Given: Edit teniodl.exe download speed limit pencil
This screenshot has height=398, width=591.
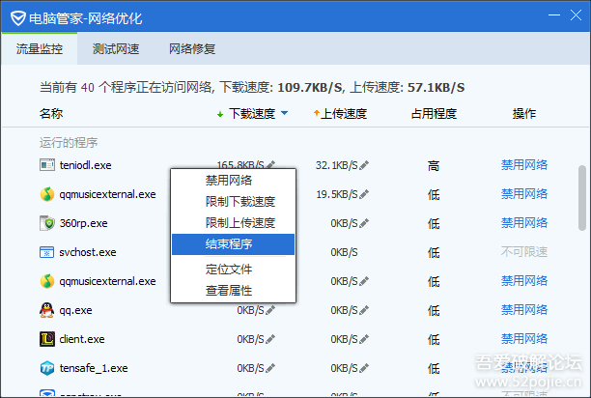Looking at the screenshot, I should tap(270, 164).
